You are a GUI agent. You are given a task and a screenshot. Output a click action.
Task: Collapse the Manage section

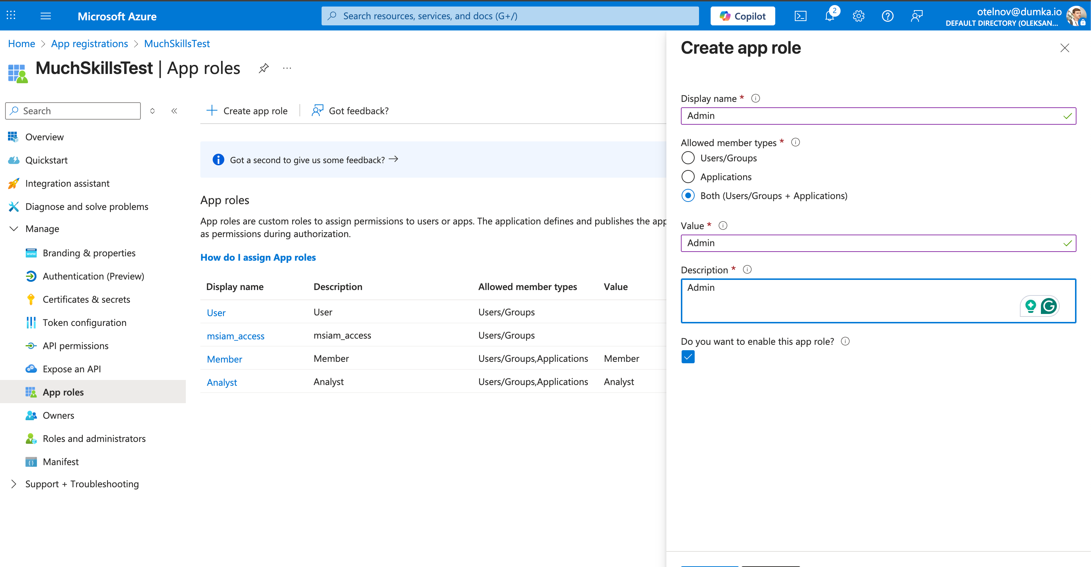(x=14, y=228)
